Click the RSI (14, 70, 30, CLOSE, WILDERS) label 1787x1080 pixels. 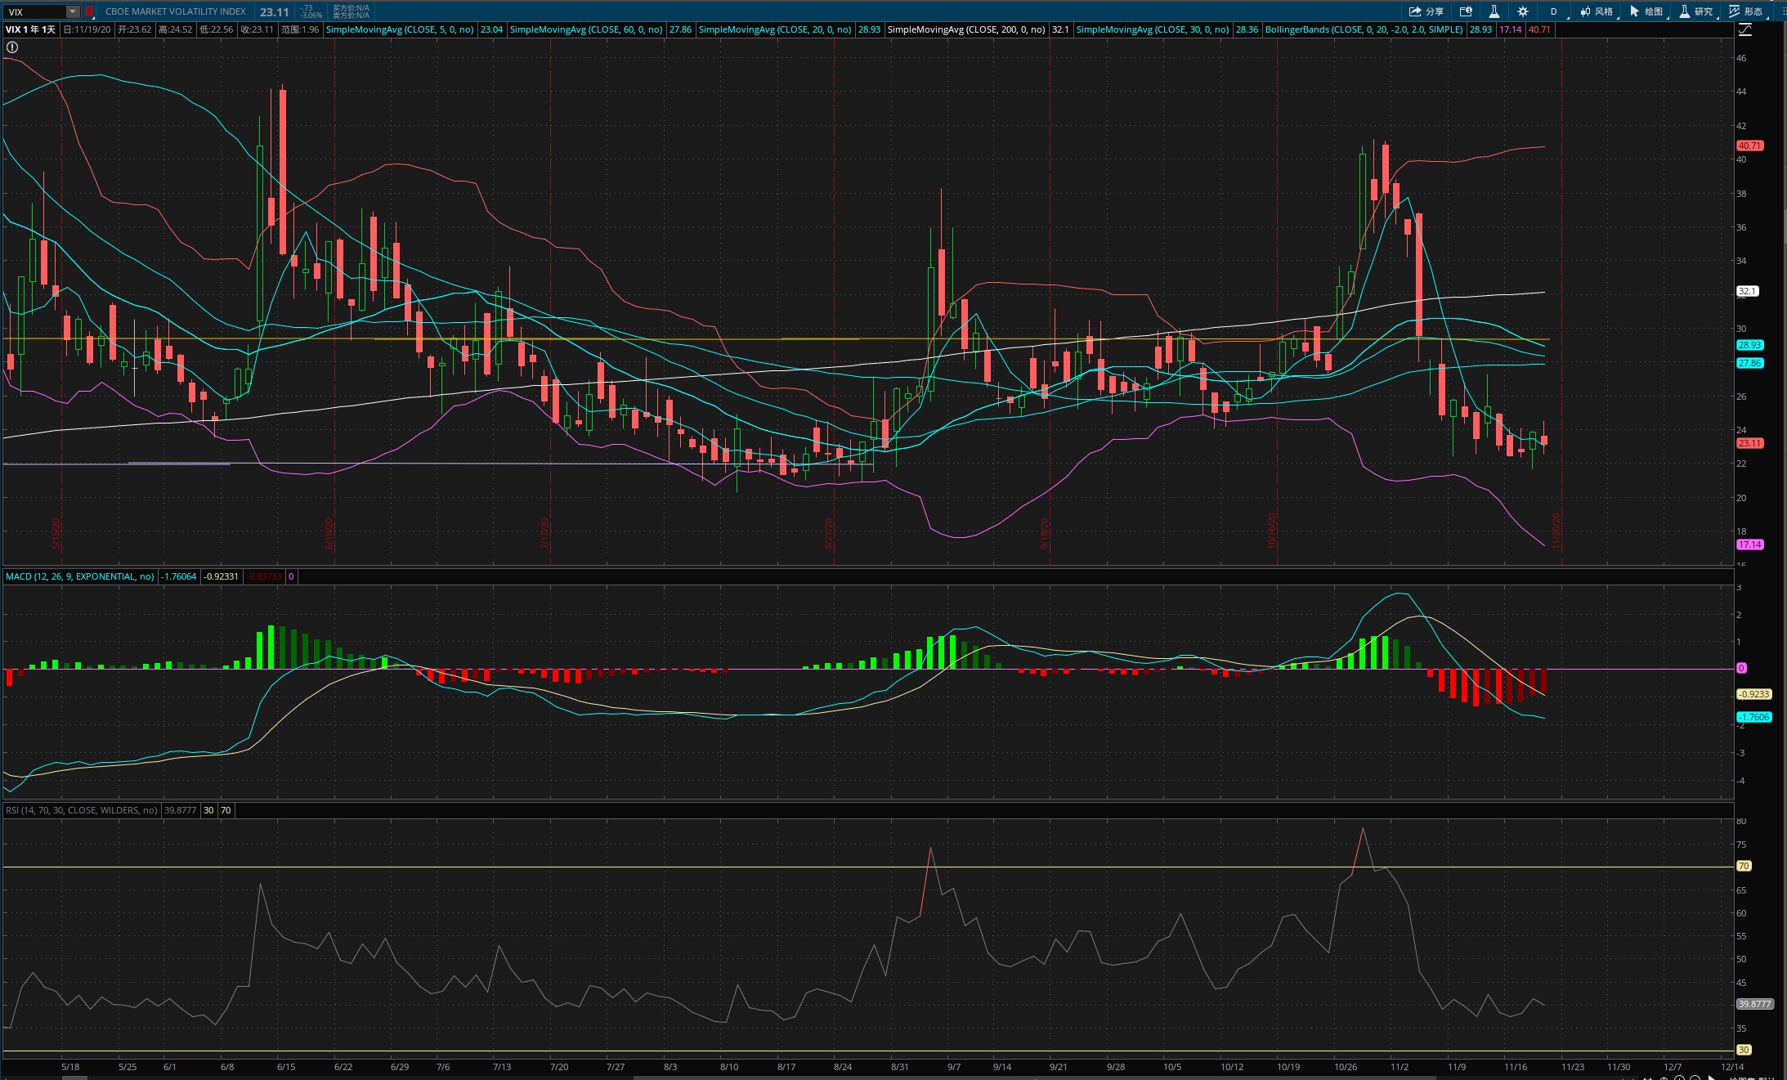pos(81,810)
